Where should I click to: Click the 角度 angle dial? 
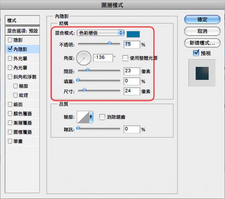(x=84, y=58)
